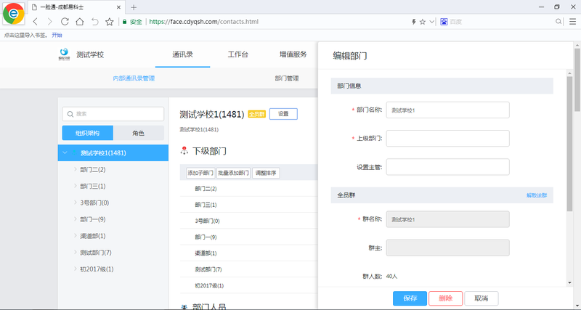
Task: Click the 解散该群 link
Action: (536, 196)
